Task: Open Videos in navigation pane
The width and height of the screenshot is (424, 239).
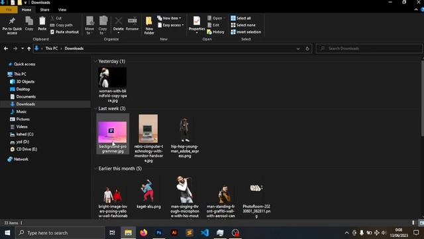Action: tap(22, 127)
